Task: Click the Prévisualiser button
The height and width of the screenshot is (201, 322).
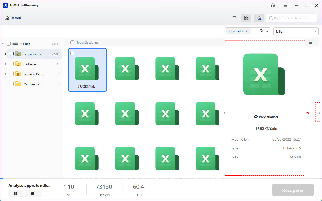Action: (x=266, y=117)
